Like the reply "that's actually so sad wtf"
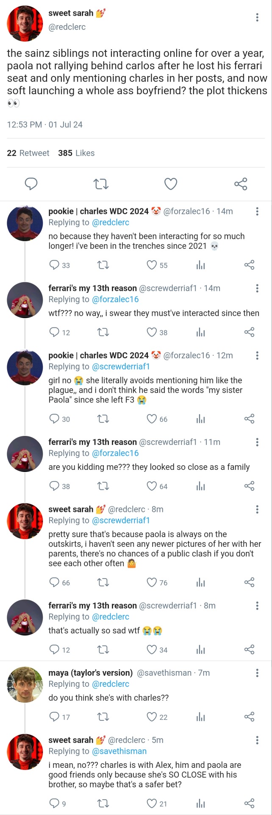The height and width of the screenshot is (815, 272). point(152,649)
